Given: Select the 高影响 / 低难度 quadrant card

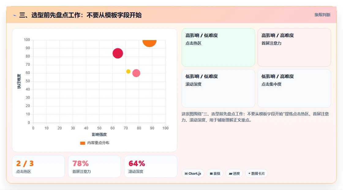Looking at the screenshot, I should (218, 47).
